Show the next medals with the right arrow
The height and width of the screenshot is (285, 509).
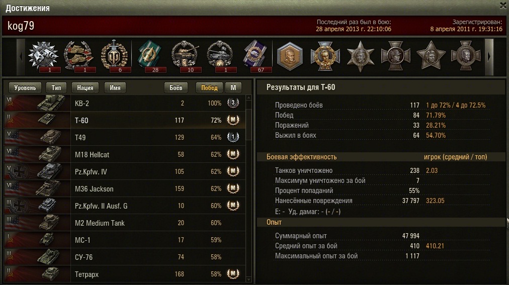tap(489, 57)
